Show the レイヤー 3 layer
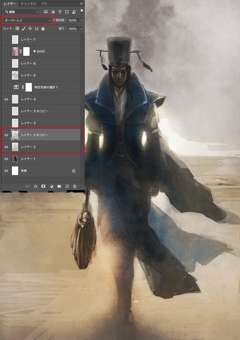The image size is (240, 340). coord(6,123)
